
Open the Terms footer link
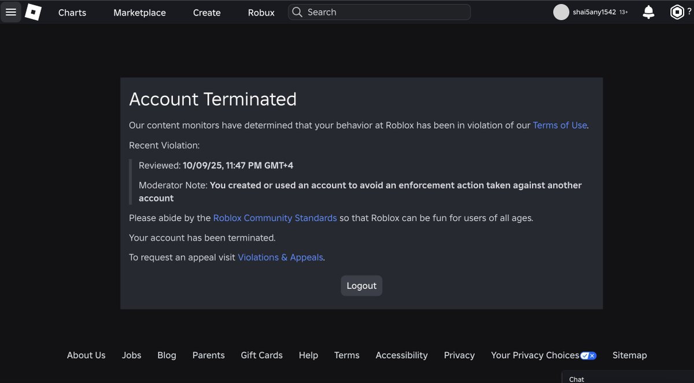pos(347,355)
